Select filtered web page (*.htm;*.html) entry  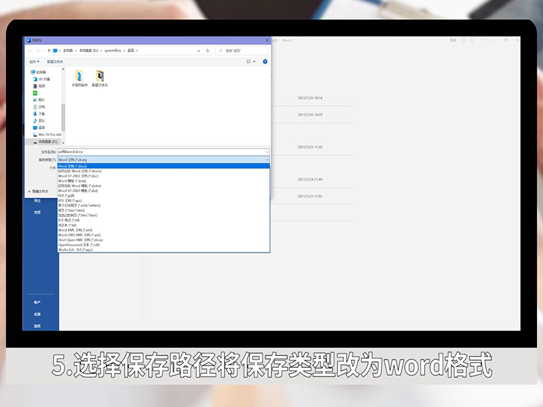(164, 215)
